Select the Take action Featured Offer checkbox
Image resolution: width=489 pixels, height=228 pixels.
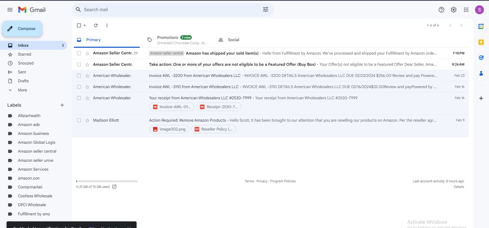79,64
